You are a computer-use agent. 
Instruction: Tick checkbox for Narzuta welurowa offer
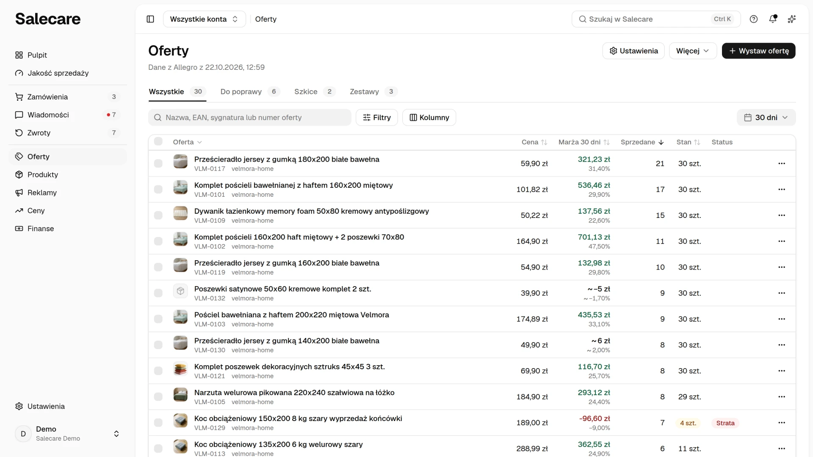click(158, 397)
